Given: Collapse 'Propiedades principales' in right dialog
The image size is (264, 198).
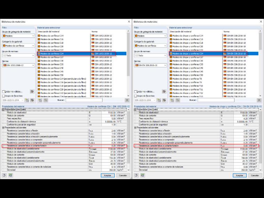Looking at the screenshot, I should coord(135,110).
